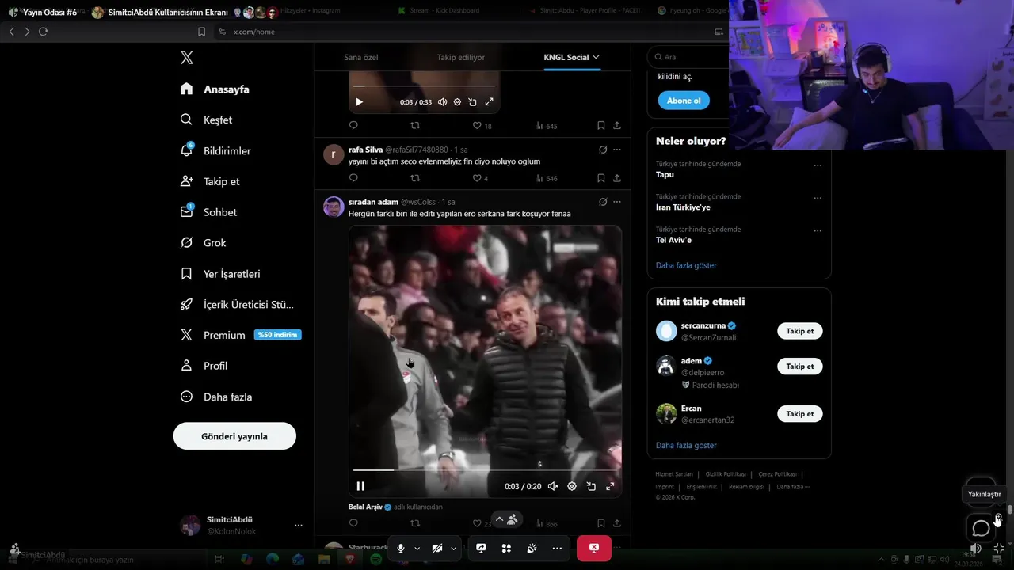Reply to rafa Silva's post
This screenshot has height=570, width=1014.
click(353, 178)
